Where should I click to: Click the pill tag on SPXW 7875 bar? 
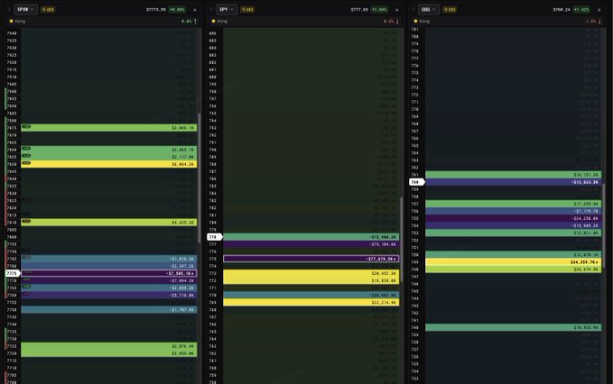click(26, 126)
